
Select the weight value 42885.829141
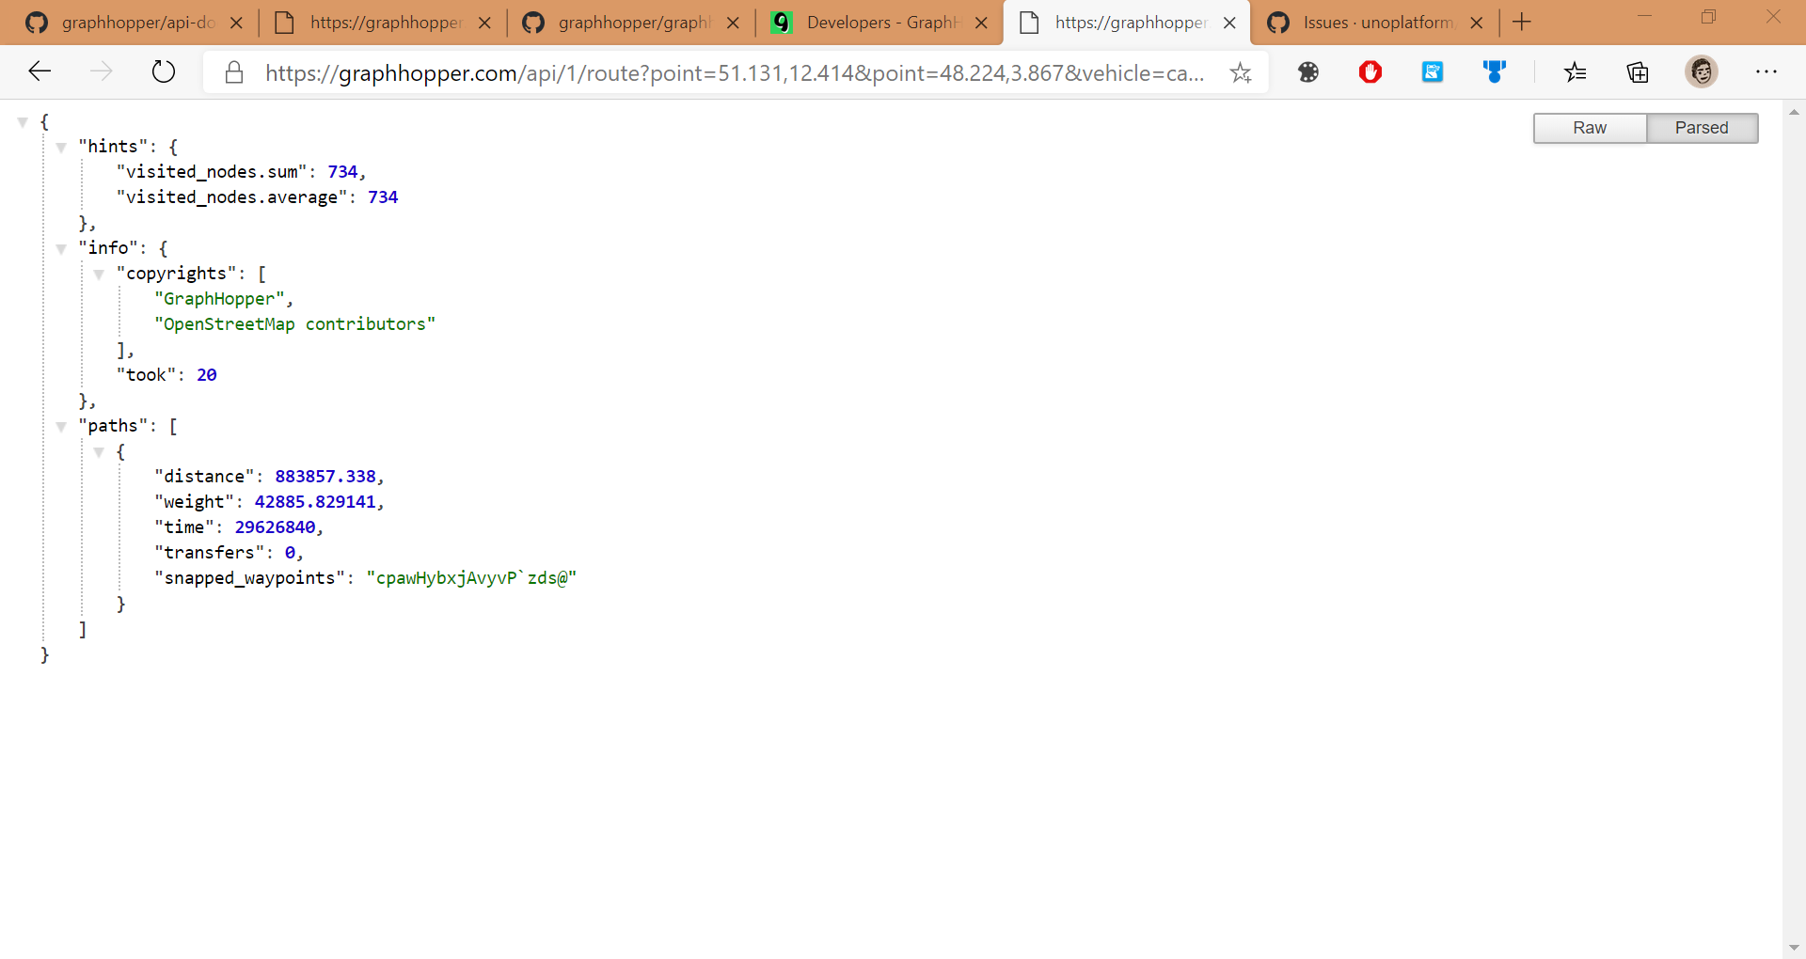pos(315,502)
